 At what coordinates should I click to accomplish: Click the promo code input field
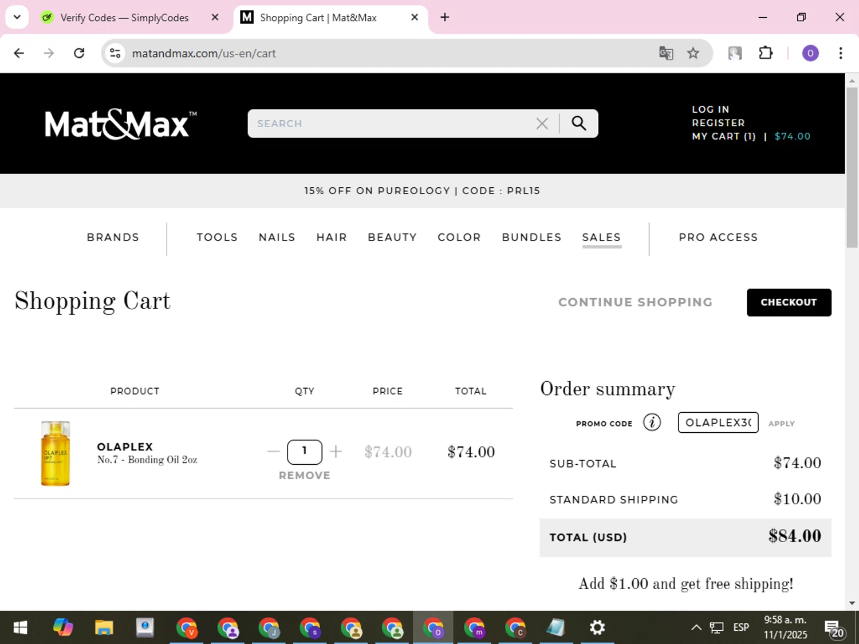[x=718, y=422]
